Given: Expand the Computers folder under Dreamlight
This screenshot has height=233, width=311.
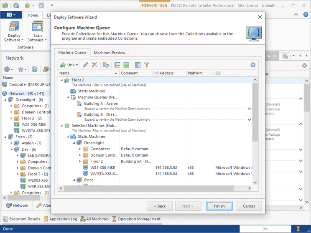Looking at the screenshot, I should click(80, 149).
